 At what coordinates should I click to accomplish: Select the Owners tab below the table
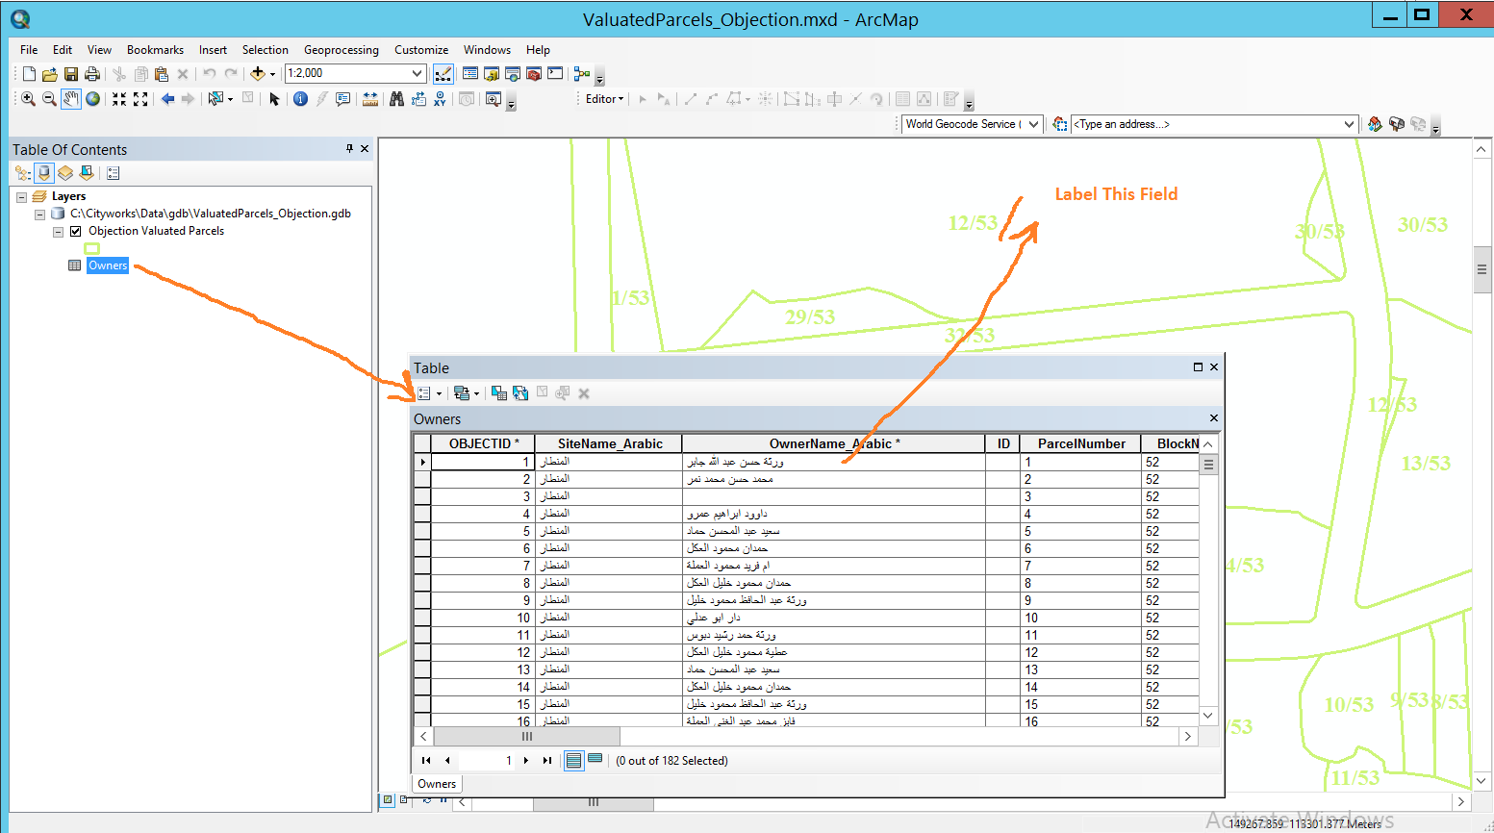[x=437, y=784]
